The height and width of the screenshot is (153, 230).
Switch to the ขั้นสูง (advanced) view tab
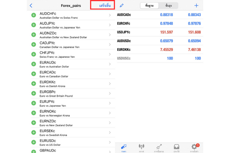click(x=168, y=6)
